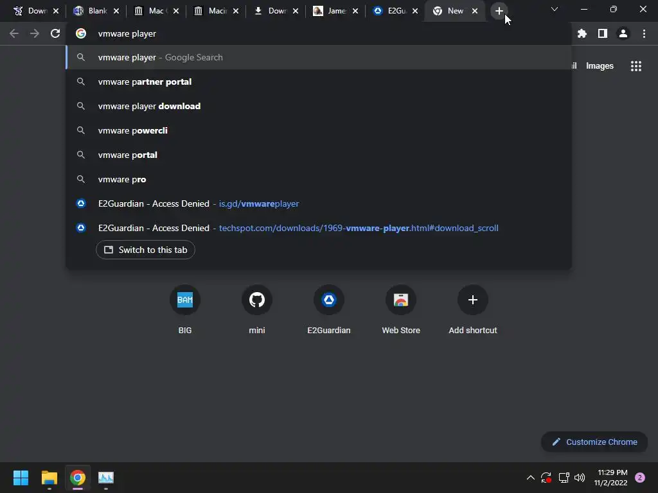Switch to the Jame tab
Viewport: 658px width, 493px height.
tap(335, 11)
